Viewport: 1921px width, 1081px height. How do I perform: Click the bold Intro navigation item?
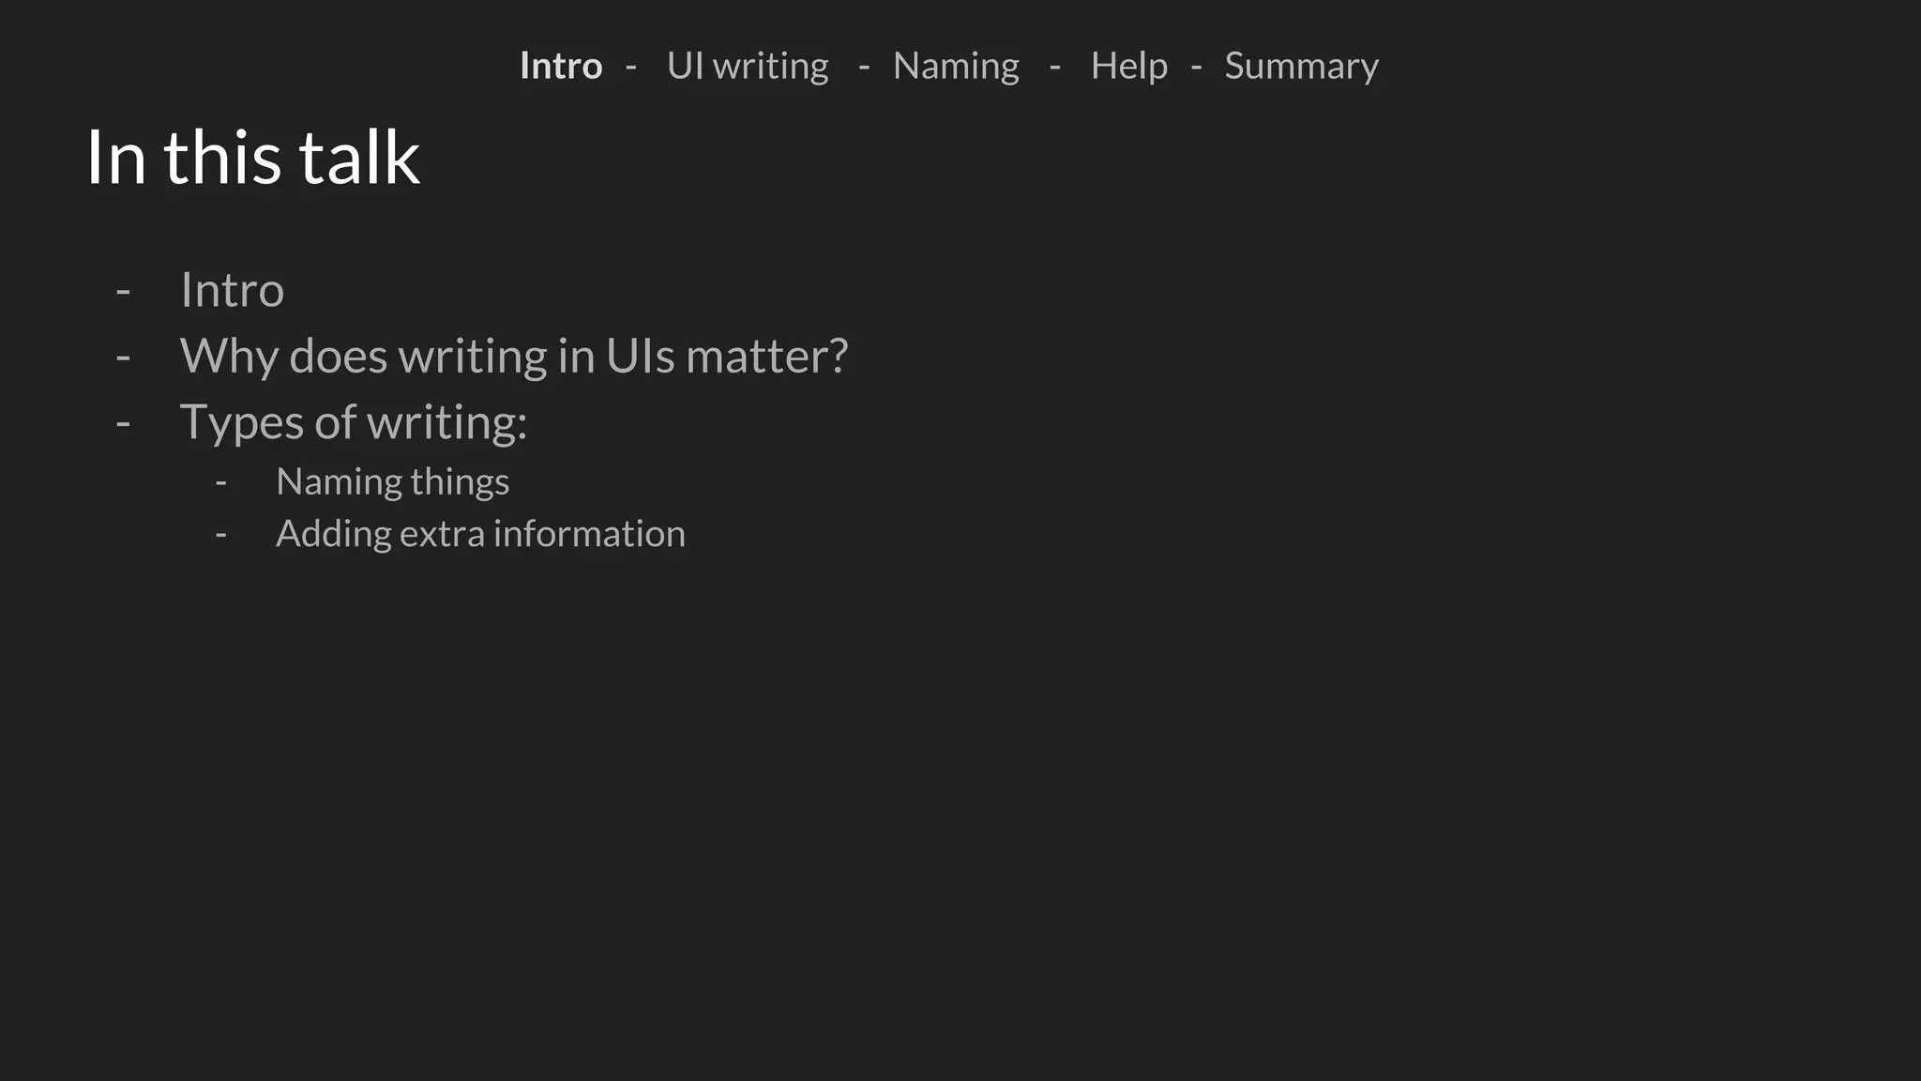561,66
